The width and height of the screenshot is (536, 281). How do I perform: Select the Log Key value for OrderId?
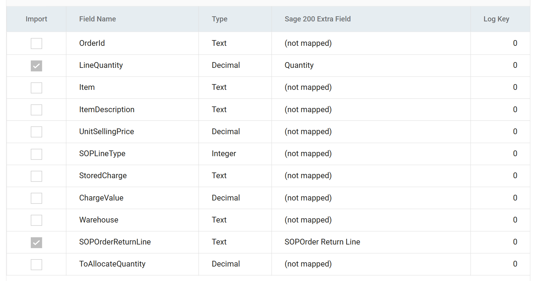(x=515, y=43)
